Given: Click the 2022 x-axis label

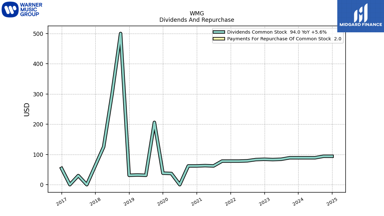Looking at the screenshot, I should [x=230, y=201].
